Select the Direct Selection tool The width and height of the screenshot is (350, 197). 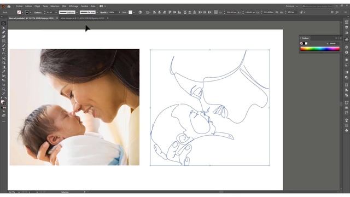(4, 28)
